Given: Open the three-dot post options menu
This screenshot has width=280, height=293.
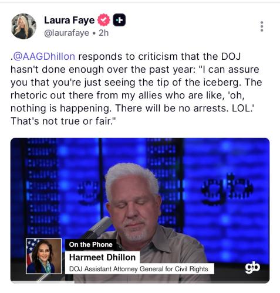Looking at the screenshot, I should click(262, 26).
